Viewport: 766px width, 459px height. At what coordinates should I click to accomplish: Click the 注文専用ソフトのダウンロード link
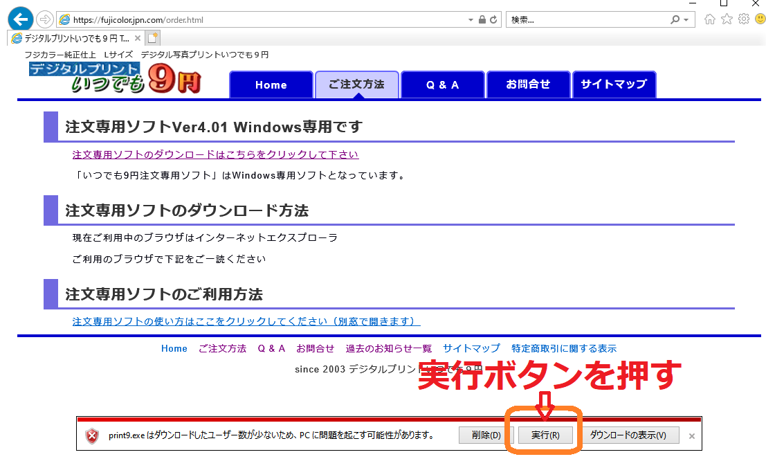coord(215,154)
